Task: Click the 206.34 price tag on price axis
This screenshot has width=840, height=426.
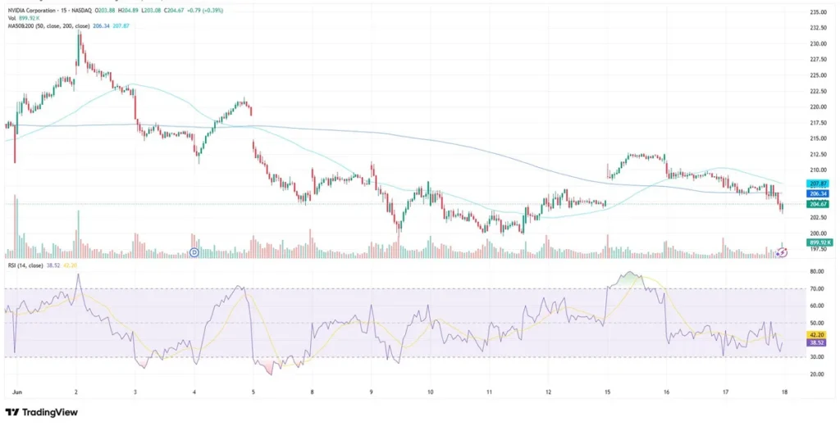Action: click(818, 193)
